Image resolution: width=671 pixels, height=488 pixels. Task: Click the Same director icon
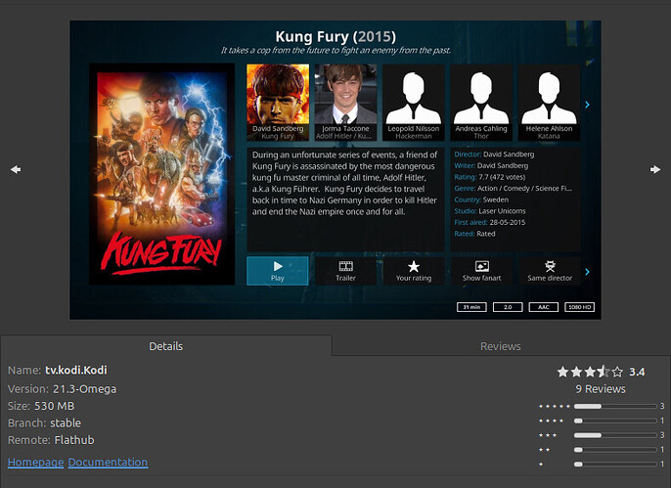[x=550, y=266]
